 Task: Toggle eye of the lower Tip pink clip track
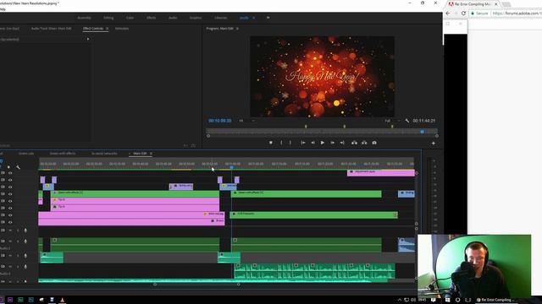point(10,209)
